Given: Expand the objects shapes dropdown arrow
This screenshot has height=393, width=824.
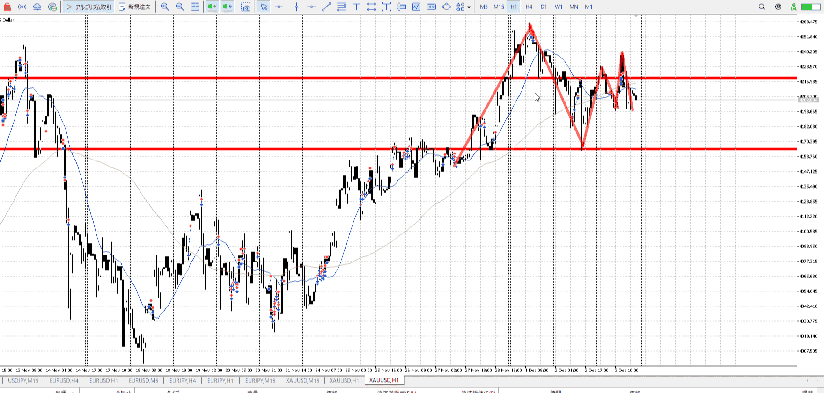Looking at the screenshot, I should click(469, 7).
